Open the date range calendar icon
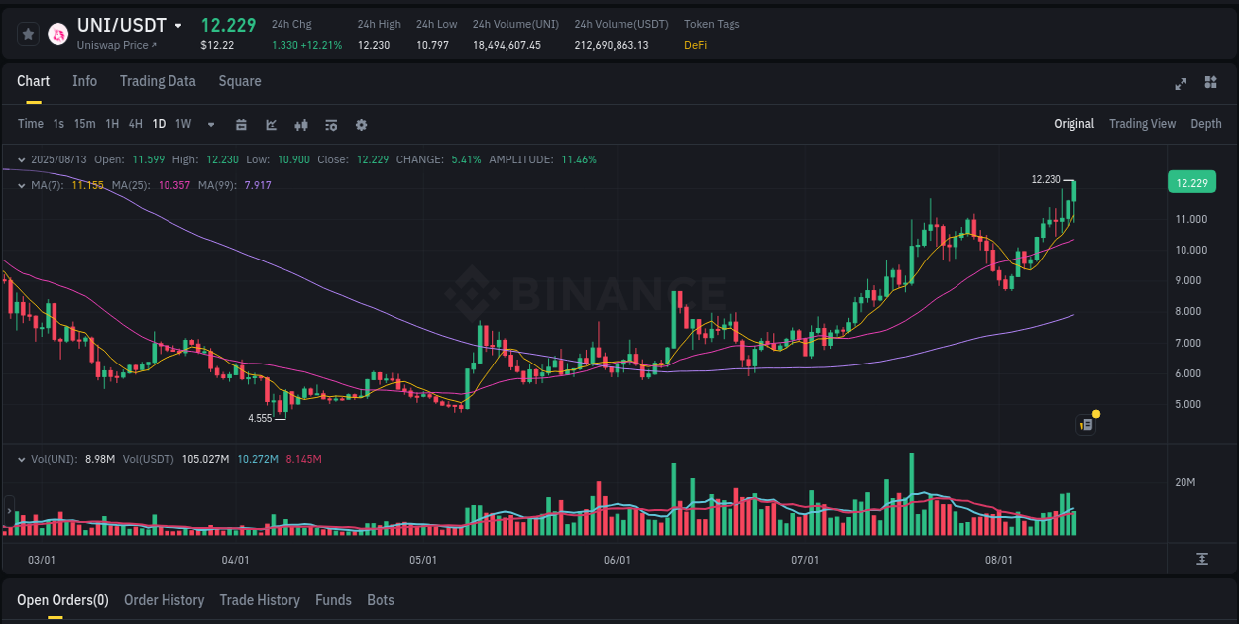The height and width of the screenshot is (624, 1239). point(241,124)
